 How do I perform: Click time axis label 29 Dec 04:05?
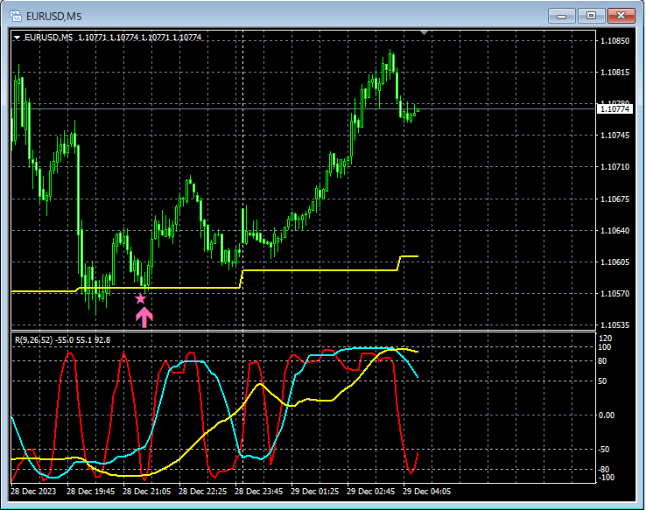pyautogui.click(x=427, y=492)
